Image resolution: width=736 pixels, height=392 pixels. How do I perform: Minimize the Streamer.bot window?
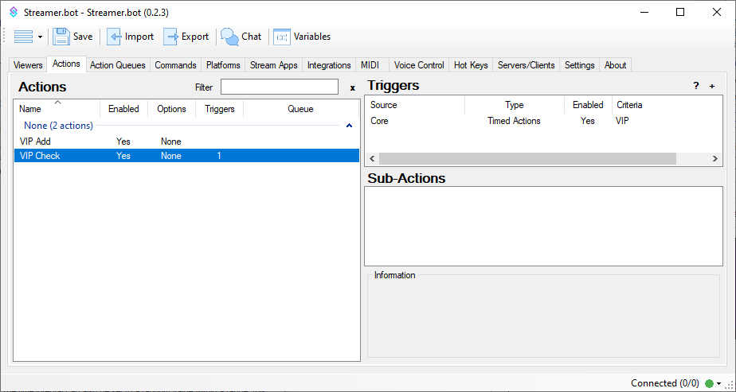(643, 12)
